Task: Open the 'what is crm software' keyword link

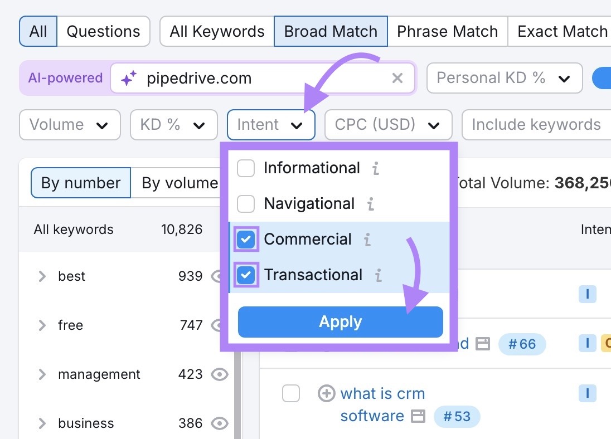Action: 383,393
